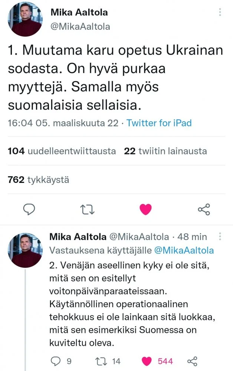Viewport: 233px width, 371px height.
Task: Open the @MikaAaltola handle in header
Action: tap(80, 27)
